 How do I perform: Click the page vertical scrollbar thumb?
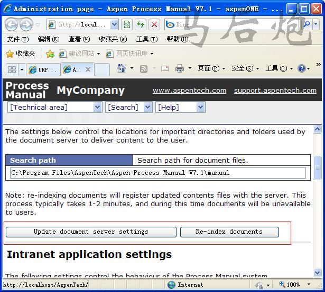tap(318, 168)
